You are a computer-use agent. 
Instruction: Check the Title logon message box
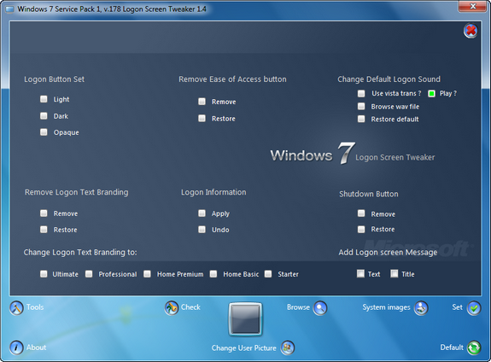pyautogui.click(x=395, y=274)
